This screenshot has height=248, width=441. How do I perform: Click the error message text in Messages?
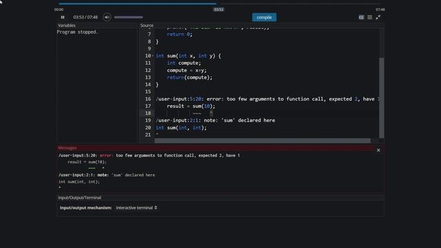pyautogui.click(x=149, y=155)
